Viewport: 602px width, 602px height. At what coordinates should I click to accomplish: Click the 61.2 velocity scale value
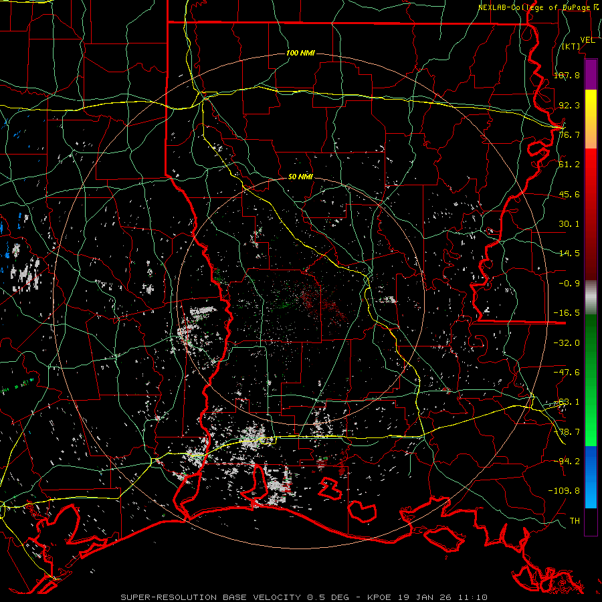coord(569,165)
